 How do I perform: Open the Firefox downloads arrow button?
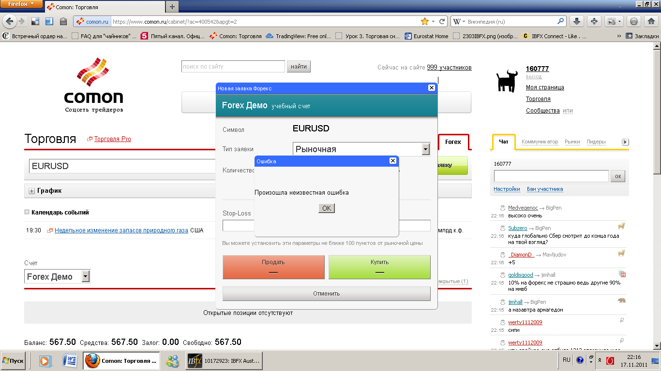(576, 21)
